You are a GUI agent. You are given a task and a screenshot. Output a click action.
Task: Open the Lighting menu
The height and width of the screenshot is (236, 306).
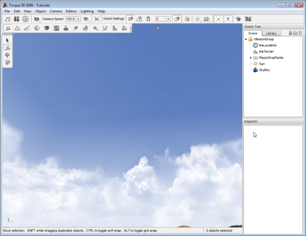coord(87,11)
